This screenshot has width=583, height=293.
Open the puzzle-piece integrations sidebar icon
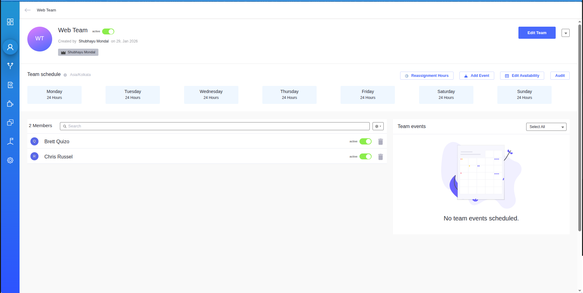point(10,104)
